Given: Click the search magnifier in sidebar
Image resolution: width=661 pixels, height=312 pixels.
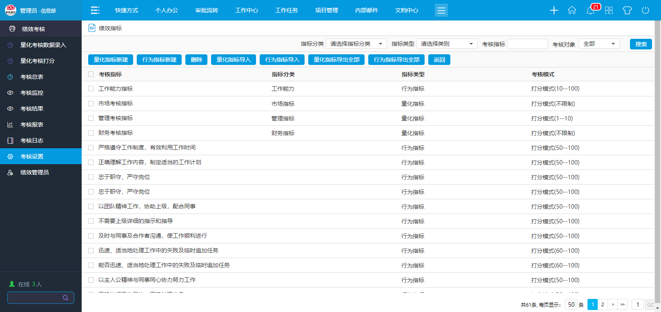Looking at the screenshot, I should [x=65, y=298].
